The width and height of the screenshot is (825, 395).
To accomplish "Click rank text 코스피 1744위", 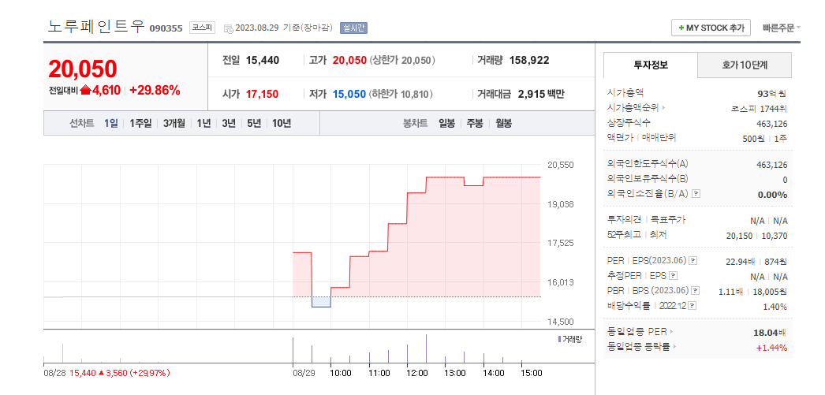I will (x=760, y=109).
